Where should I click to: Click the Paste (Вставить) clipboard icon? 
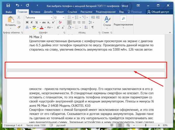click(x=10, y=20)
